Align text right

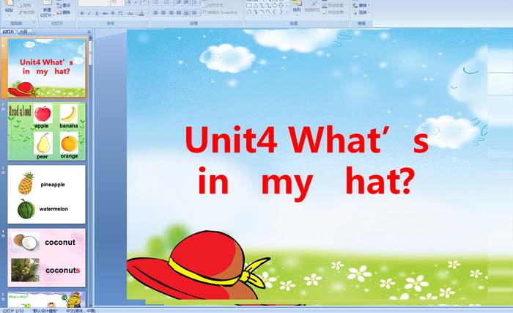[171, 12]
